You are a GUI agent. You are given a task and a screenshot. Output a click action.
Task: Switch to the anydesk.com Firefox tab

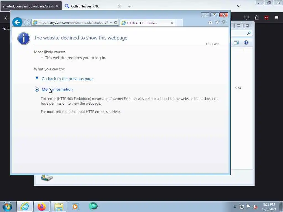pos(31,6)
